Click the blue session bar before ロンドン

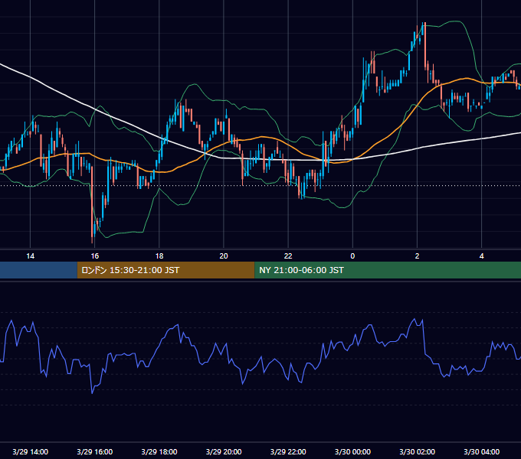pyautogui.click(x=38, y=270)
